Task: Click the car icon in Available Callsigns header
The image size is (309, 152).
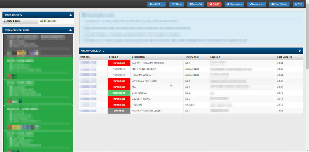Action: (x=71, y=30)
